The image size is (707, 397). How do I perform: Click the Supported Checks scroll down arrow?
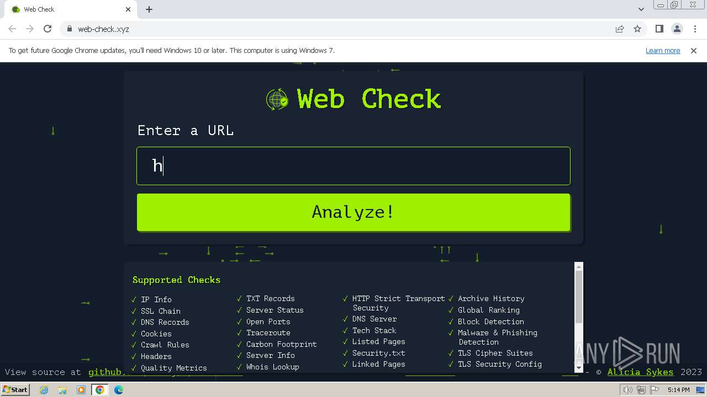(x=579, y=368)
